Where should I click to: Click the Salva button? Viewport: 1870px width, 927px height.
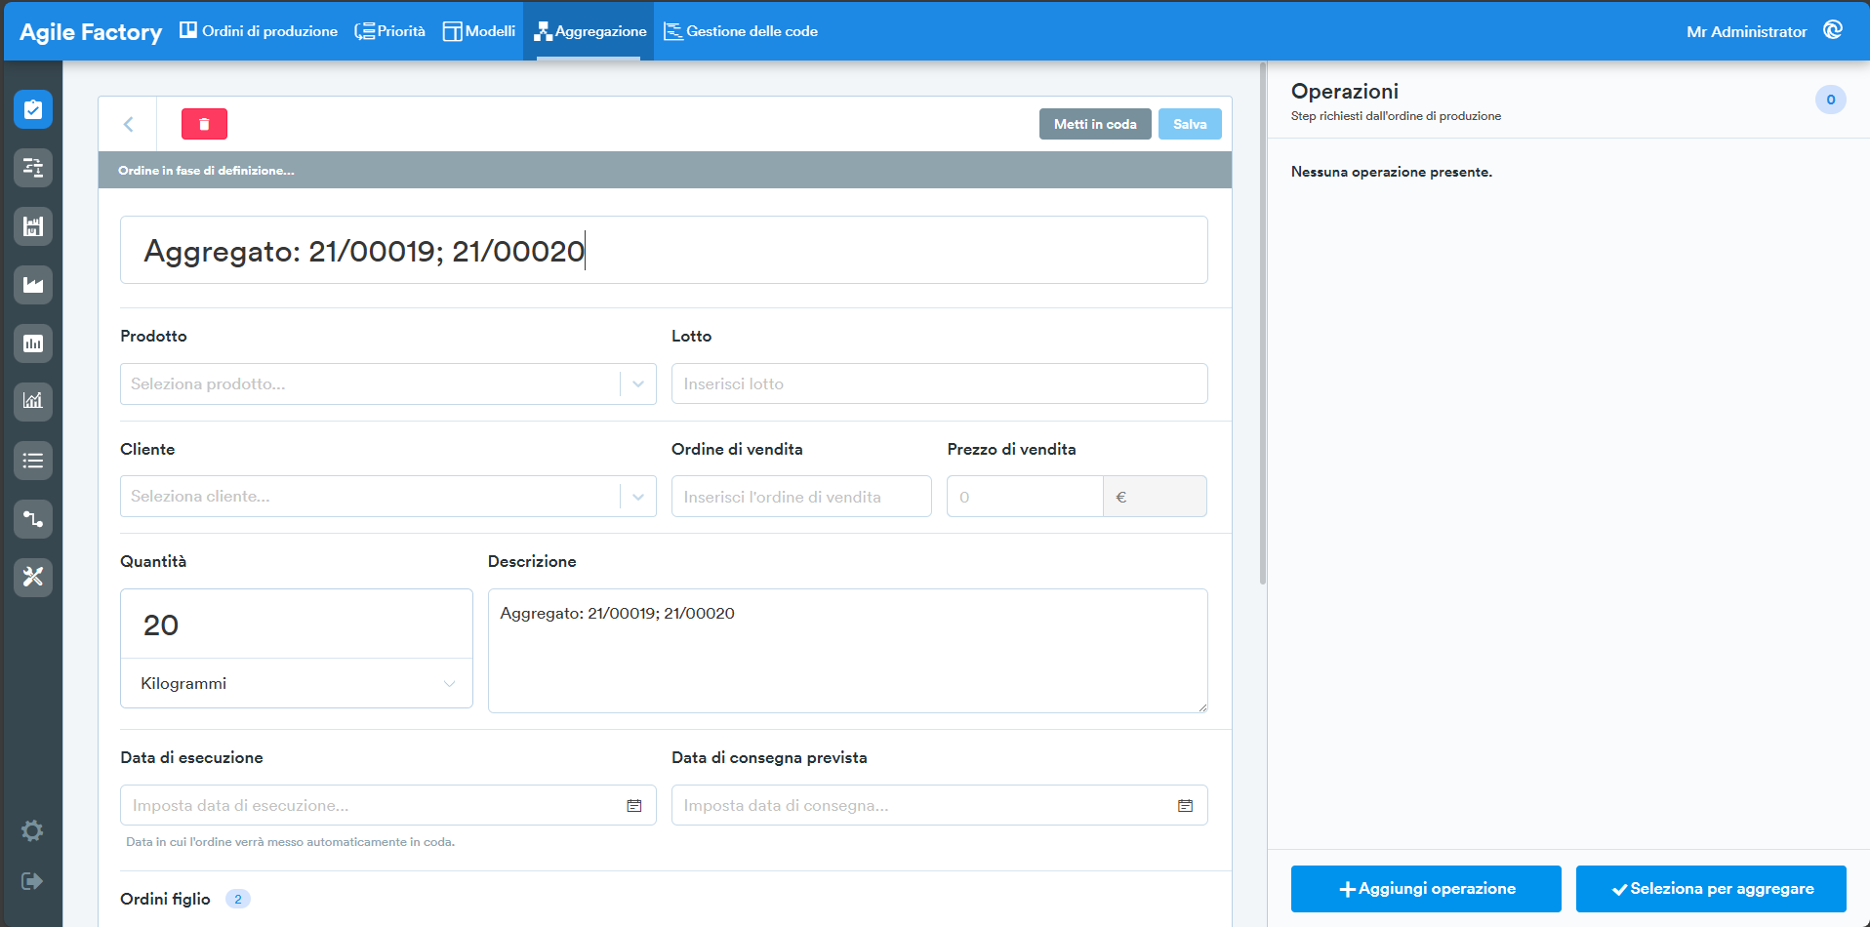point(1190,124)
